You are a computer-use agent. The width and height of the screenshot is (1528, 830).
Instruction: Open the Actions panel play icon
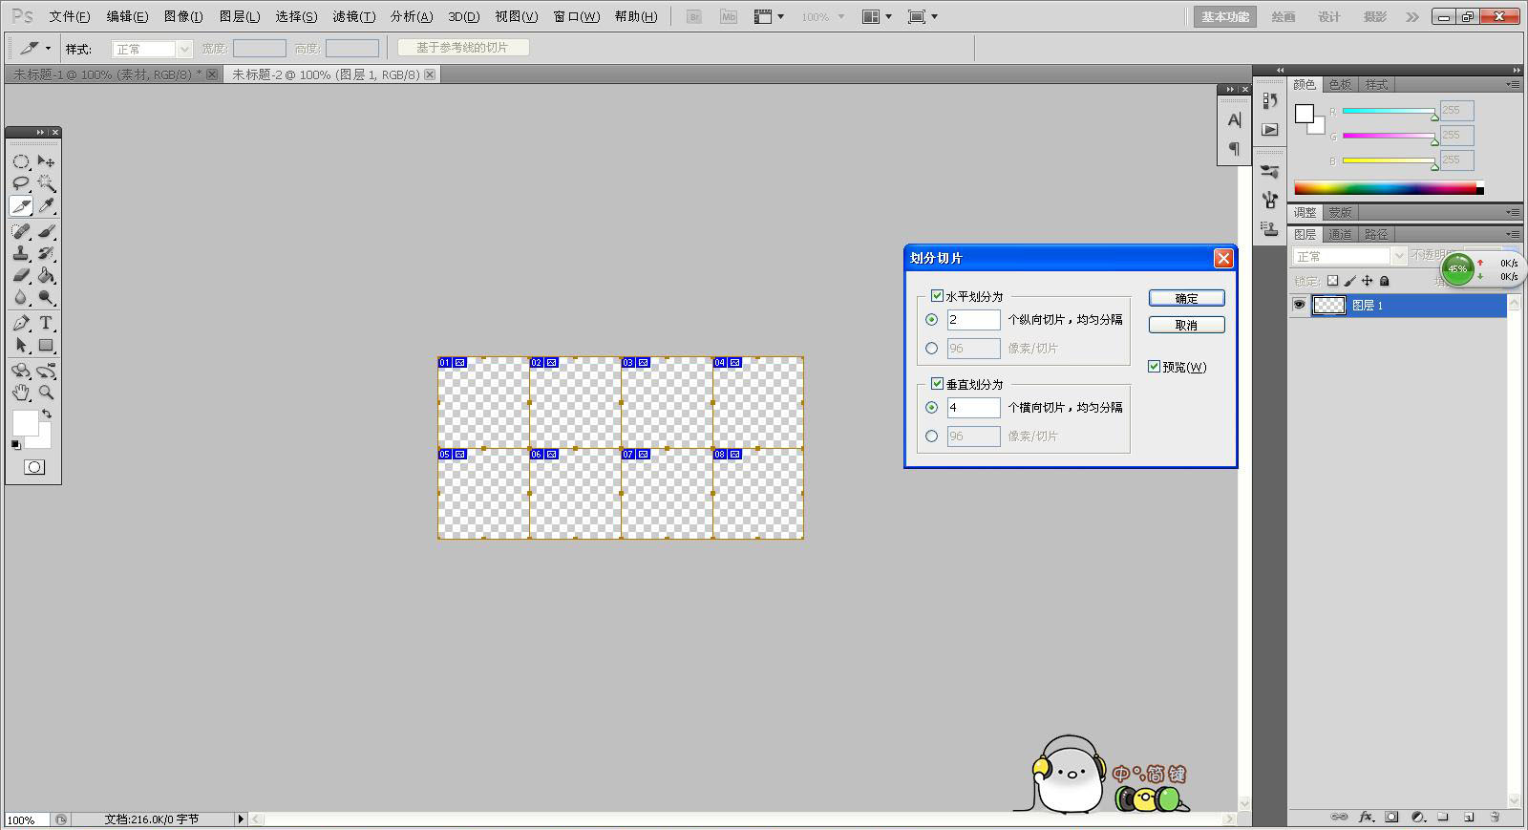(x=1269, y=129)
